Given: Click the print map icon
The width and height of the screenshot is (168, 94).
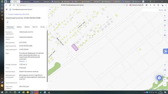Looking at the screenshot, I should 165,35.
